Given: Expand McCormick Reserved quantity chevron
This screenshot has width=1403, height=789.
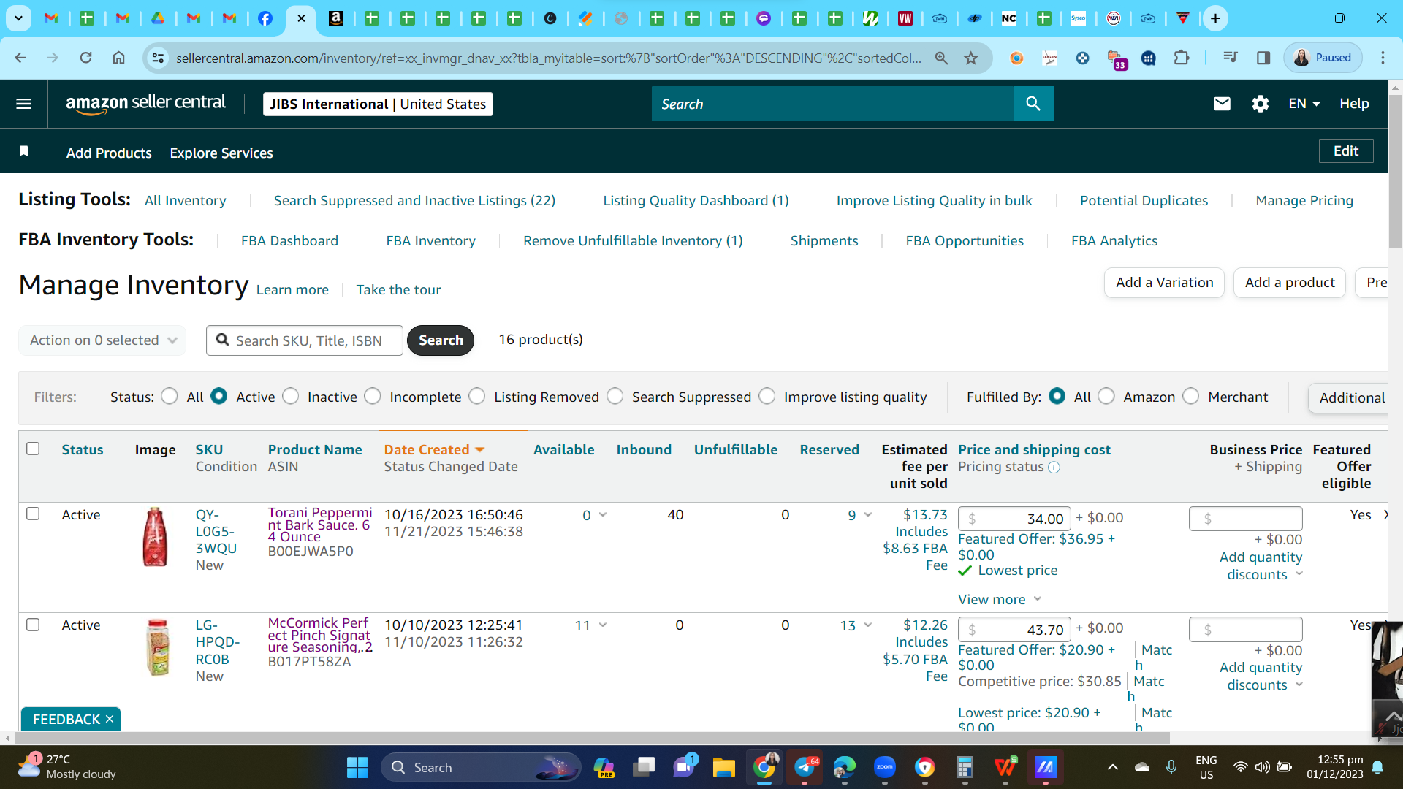Looking at the screenshot, I should 868,625.
